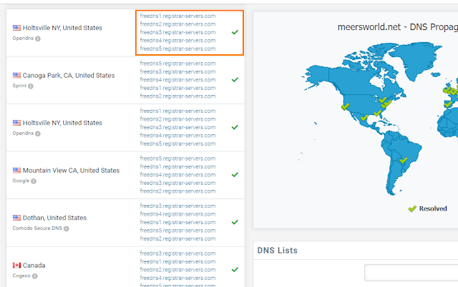
Task: Select freedns3.registrar-servers.com in the Canada row
Action: [x=177, y=253]
